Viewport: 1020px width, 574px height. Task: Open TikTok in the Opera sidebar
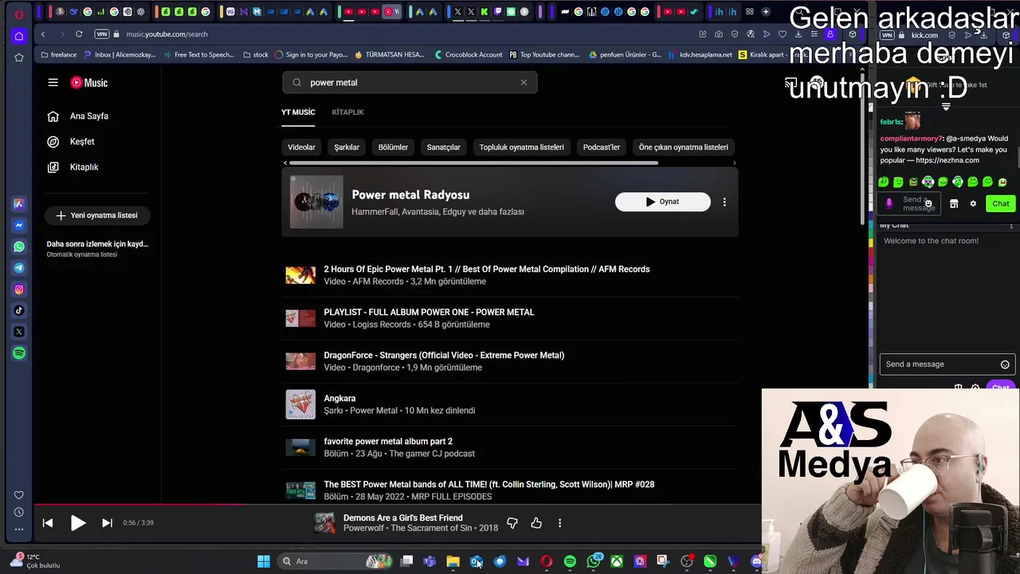click(x=19, y=310)
